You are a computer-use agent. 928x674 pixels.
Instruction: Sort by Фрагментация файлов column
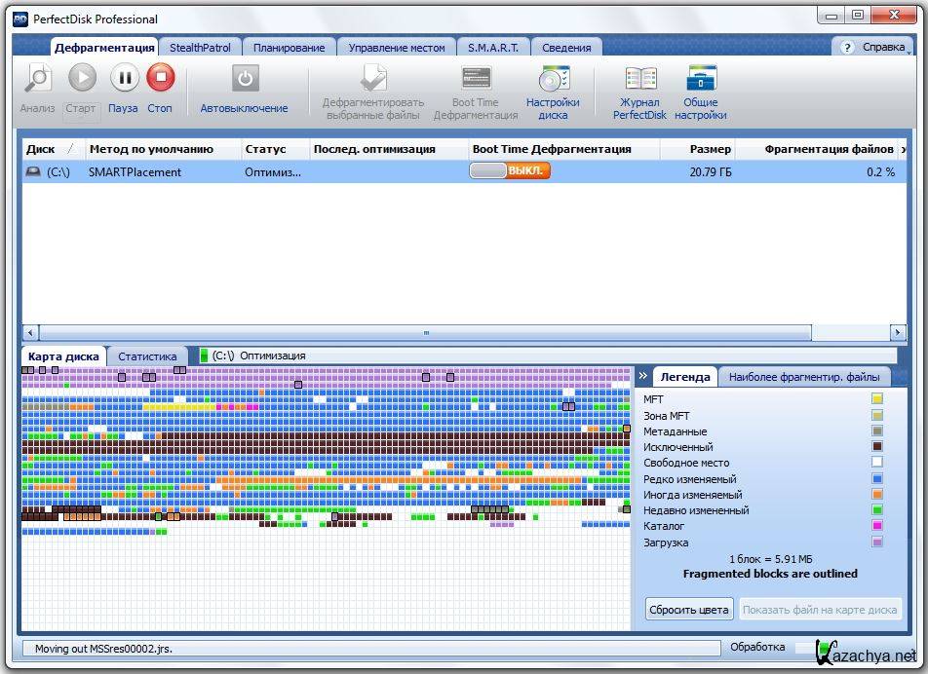coord(829,149)
